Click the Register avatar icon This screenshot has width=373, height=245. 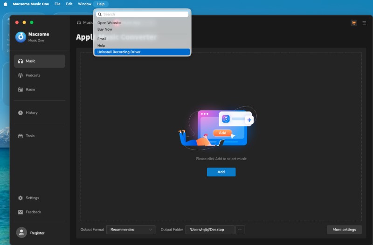[21, 232]
